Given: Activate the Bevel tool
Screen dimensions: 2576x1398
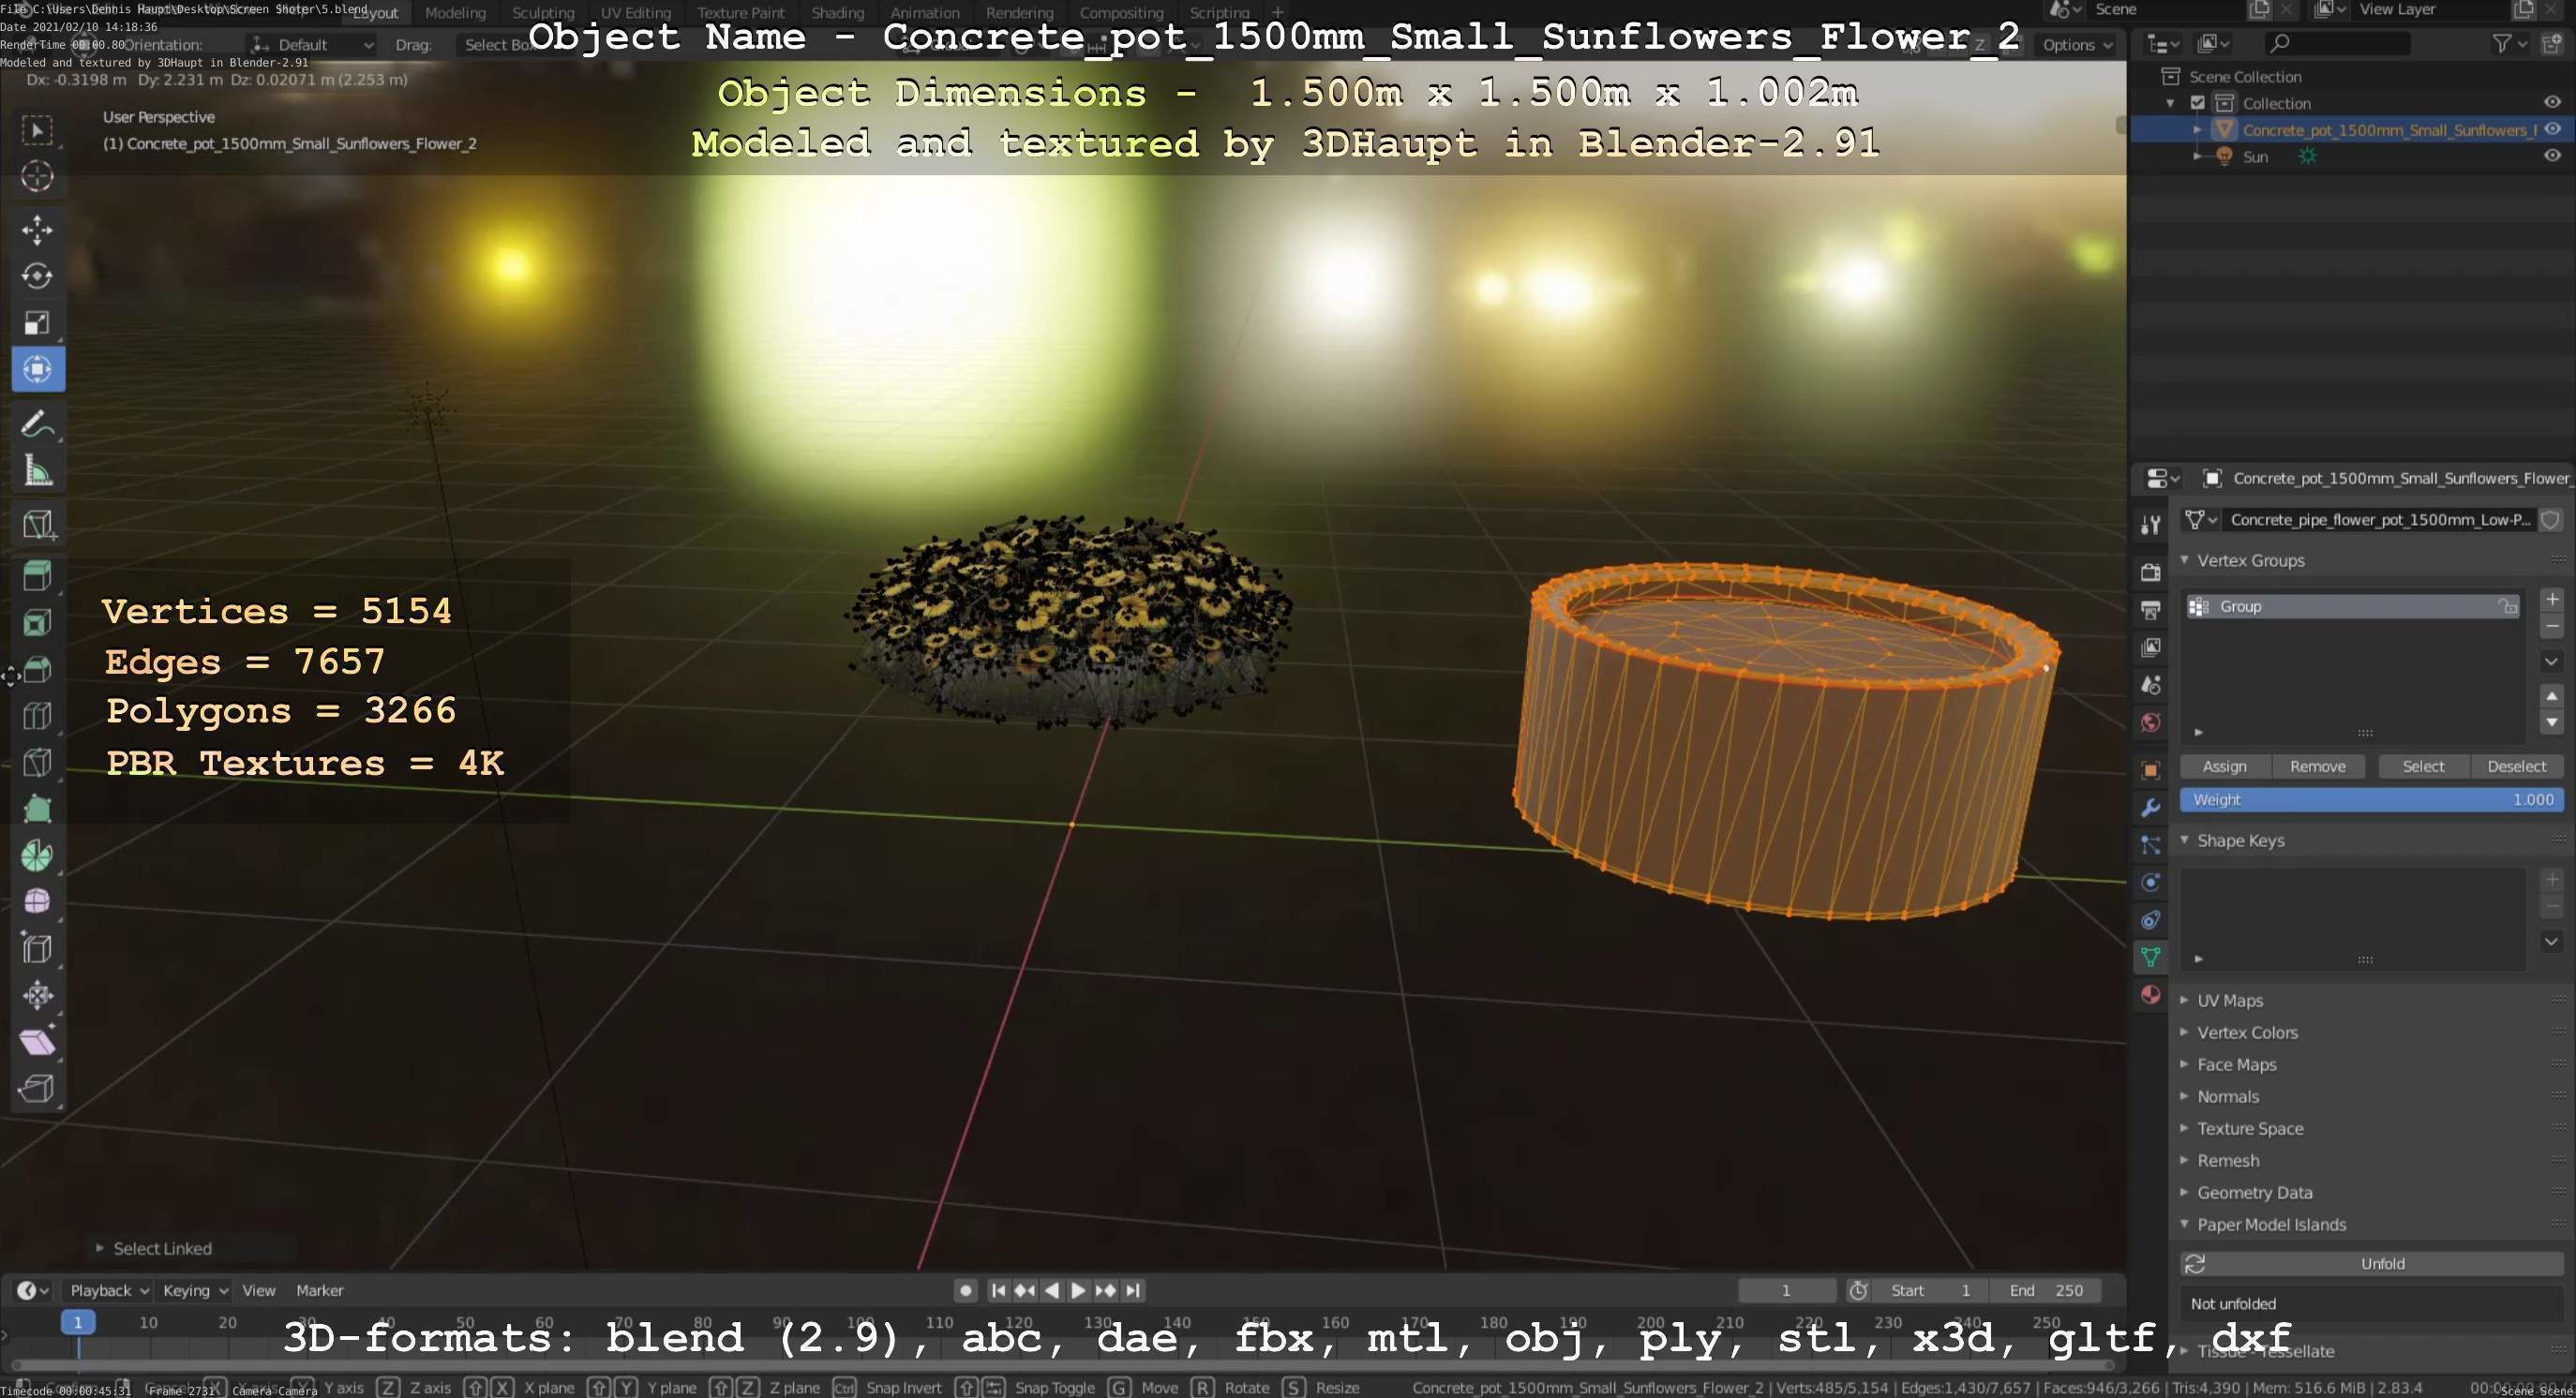Looking at the screenshot, I should pos(38,670).
